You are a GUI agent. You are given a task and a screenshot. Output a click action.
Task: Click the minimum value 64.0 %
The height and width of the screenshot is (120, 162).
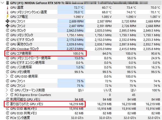(x=107, y=54)
